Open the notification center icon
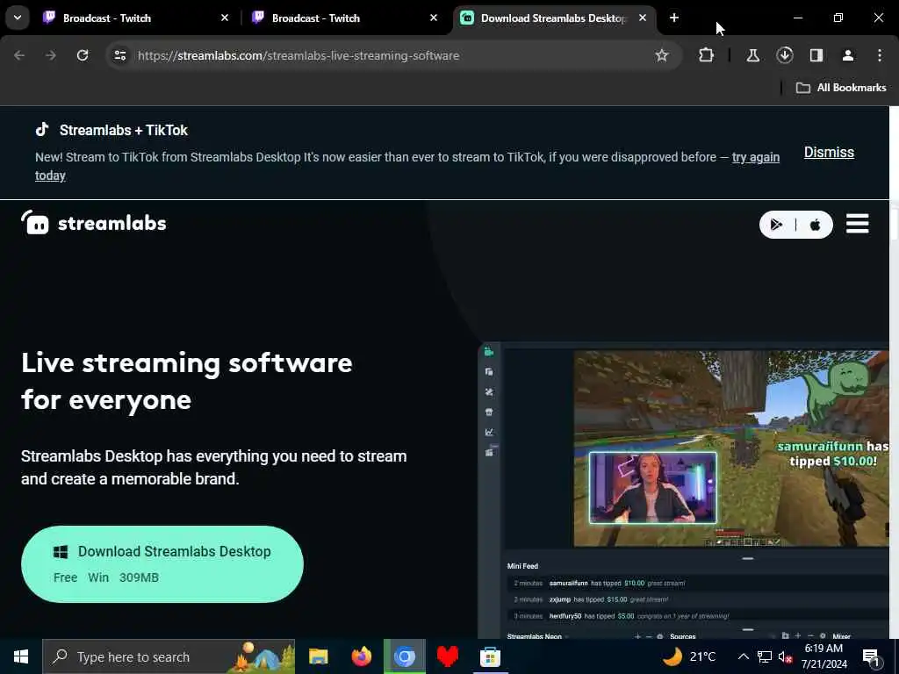899x674 pixels. (x=871, y=656)
